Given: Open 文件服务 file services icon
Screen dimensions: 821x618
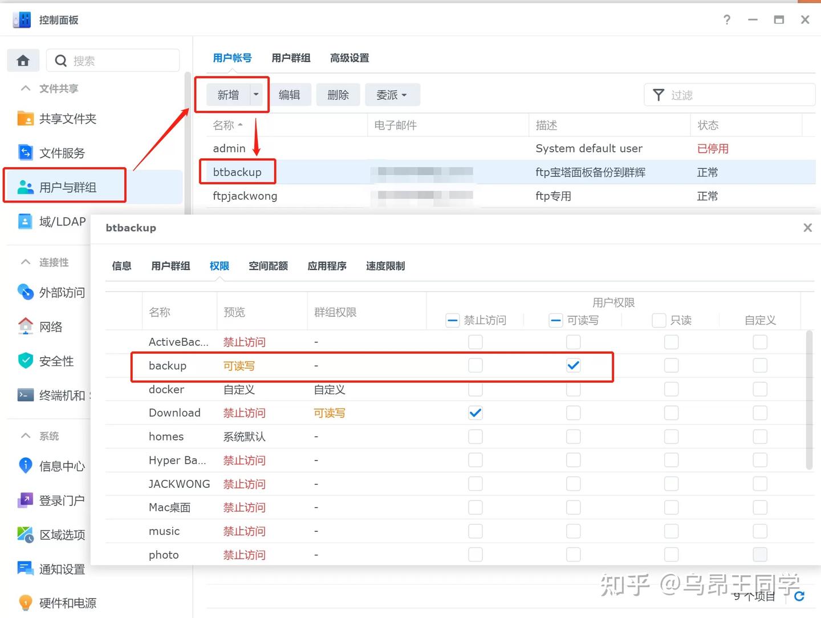Looking at the screenshot, I should (25, 152).
